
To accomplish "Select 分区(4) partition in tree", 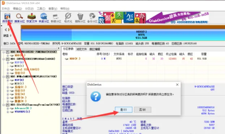I will pos(20,94).
